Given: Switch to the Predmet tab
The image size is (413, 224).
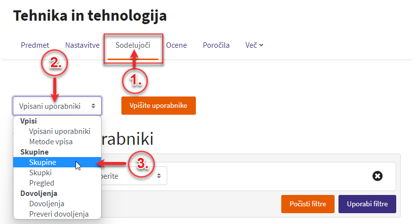Looking at the screenshot, I should point(35,45).
